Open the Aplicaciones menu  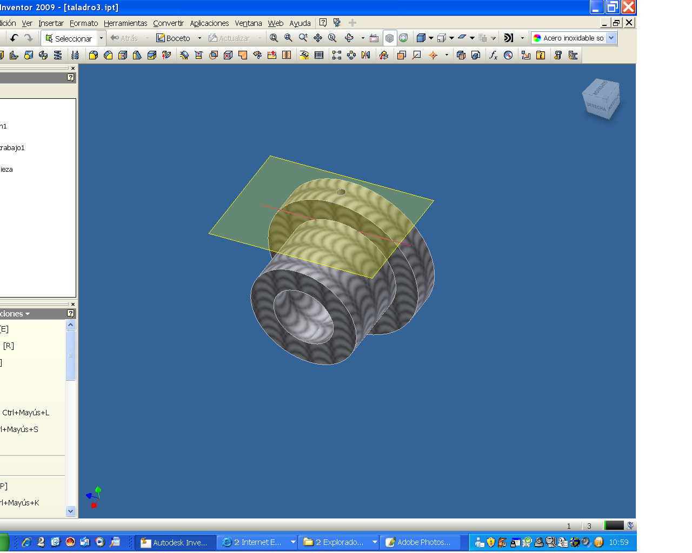click(x=209, y=23)
